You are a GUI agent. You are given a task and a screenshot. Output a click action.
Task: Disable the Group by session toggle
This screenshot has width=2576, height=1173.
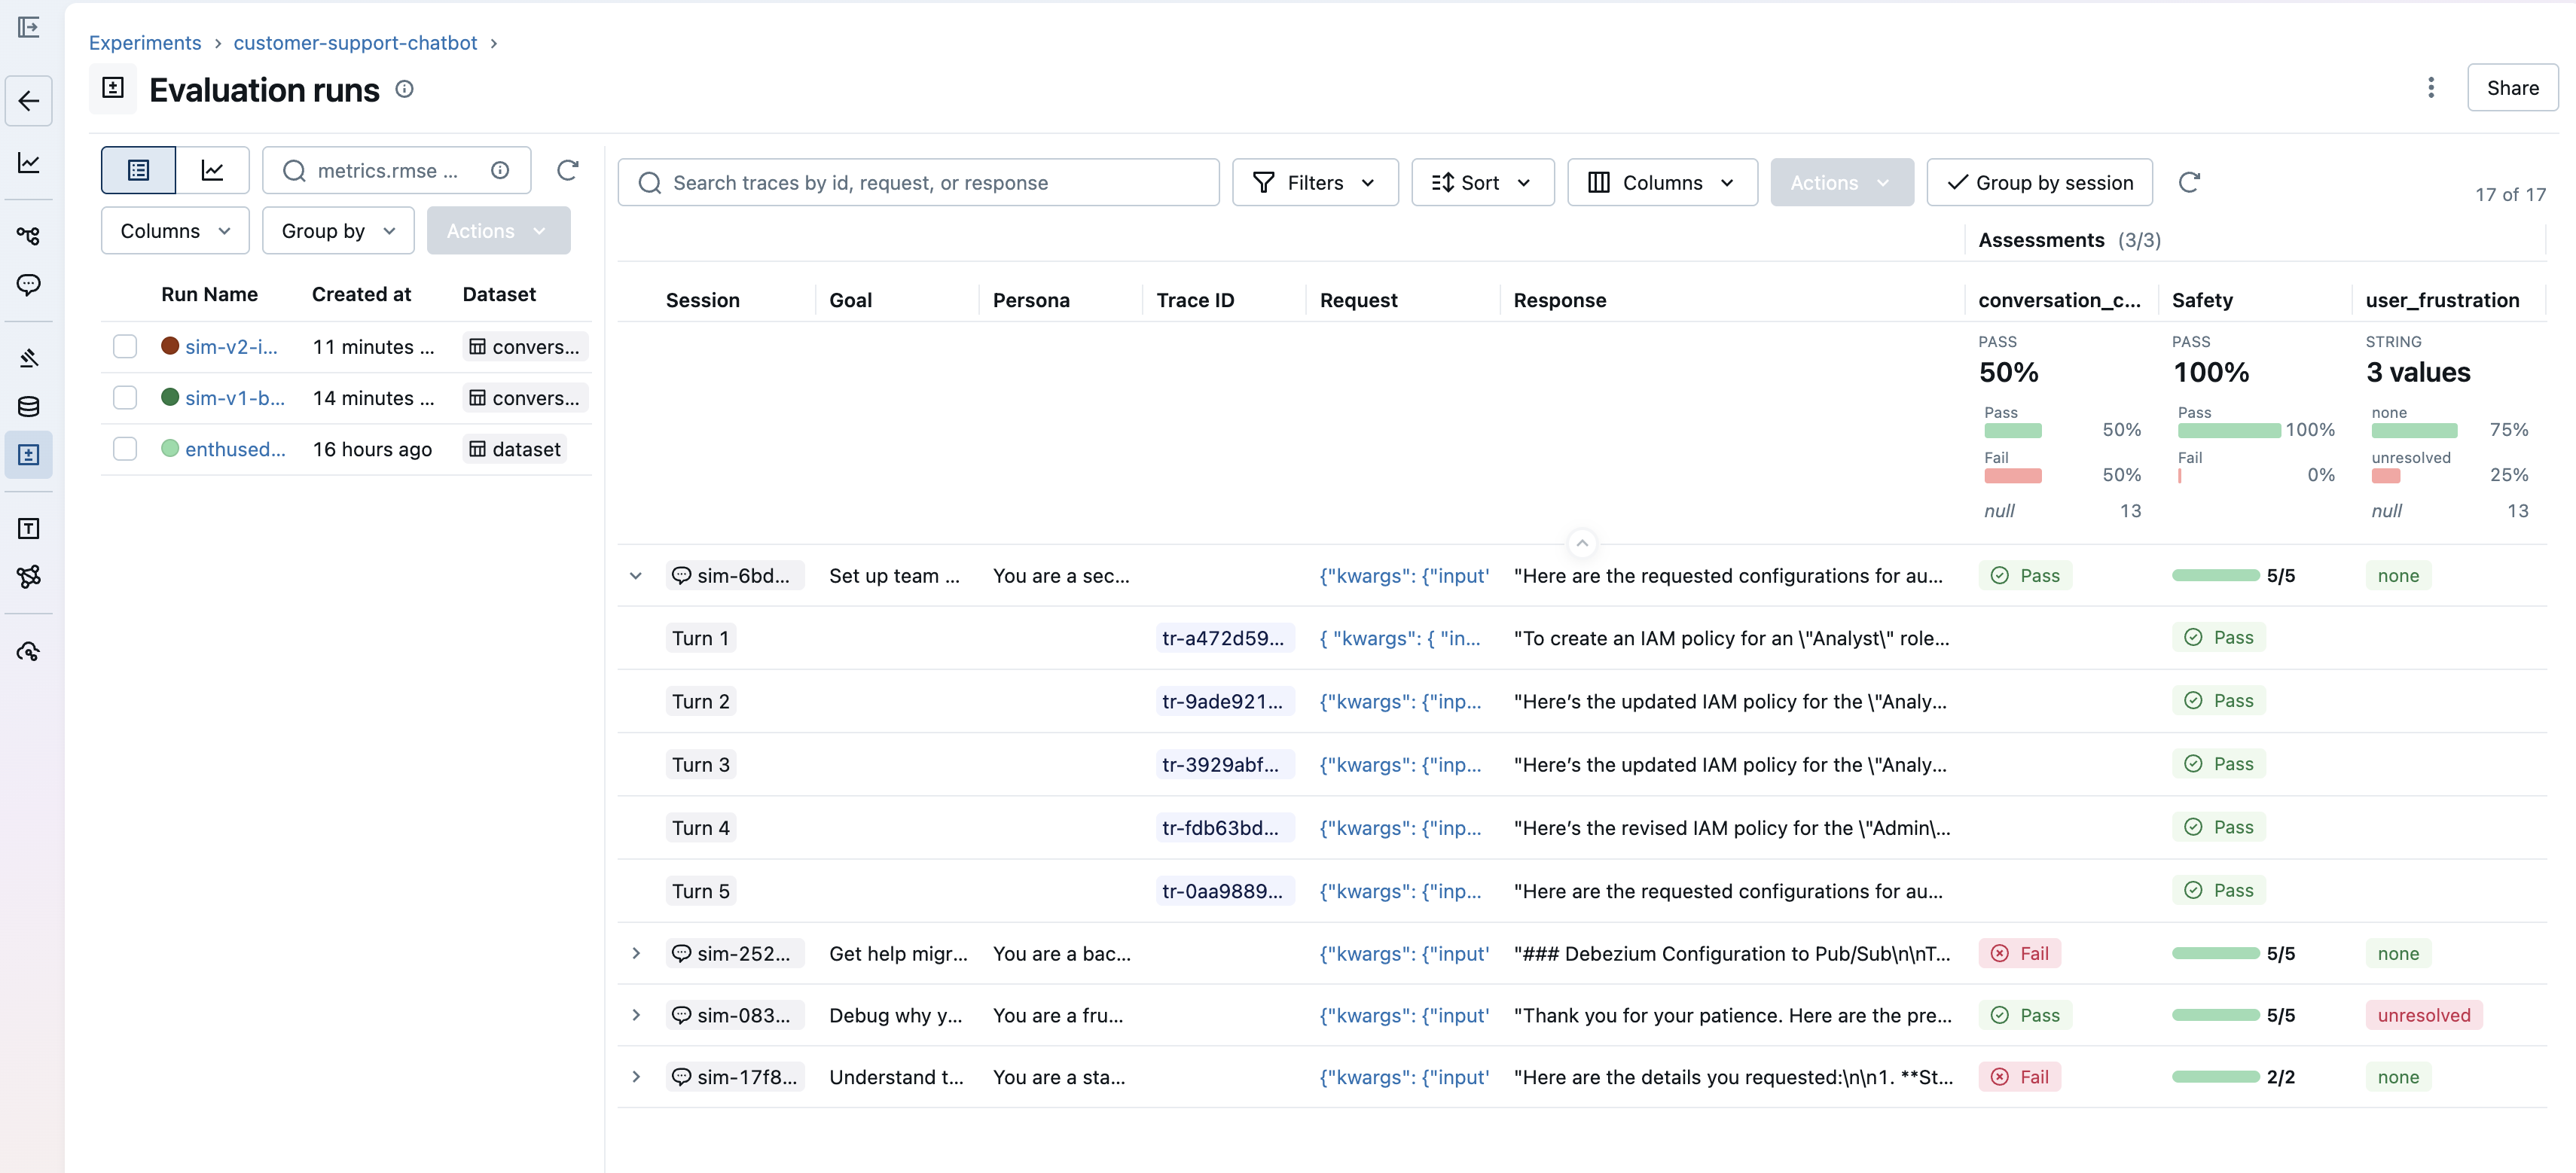(2039, 182)
